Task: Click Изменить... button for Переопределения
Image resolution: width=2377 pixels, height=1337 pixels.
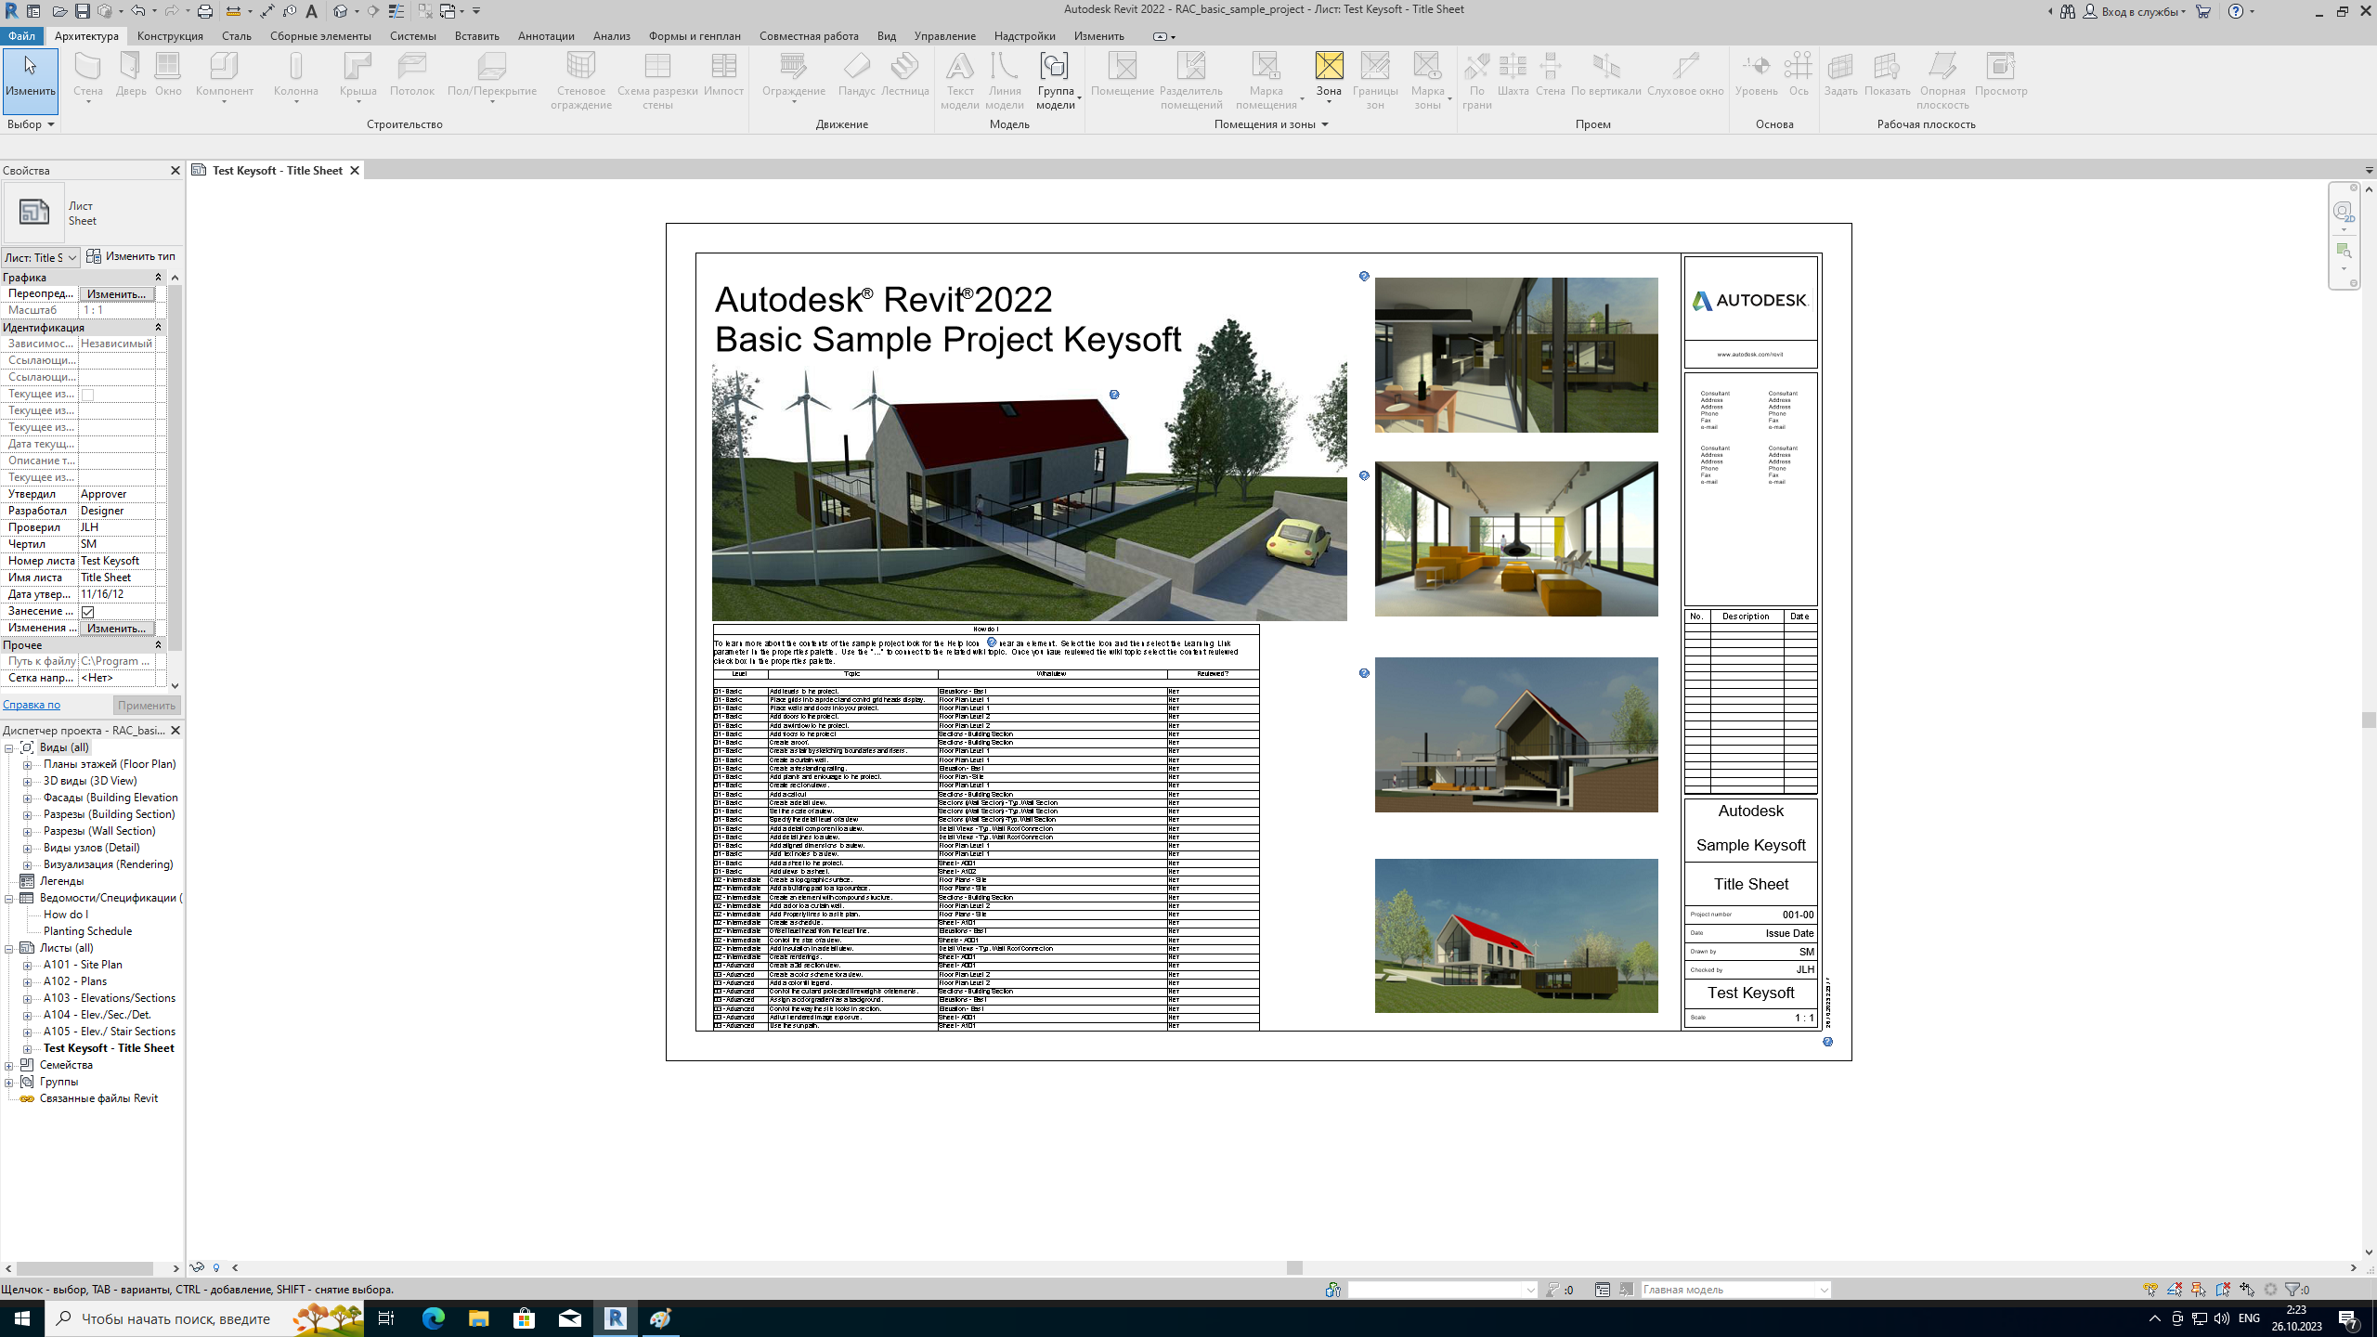Action: tap(116, 294)
